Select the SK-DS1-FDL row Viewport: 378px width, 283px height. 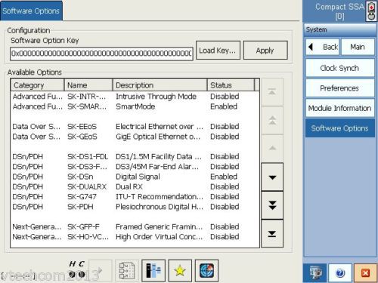click(135, 156)
